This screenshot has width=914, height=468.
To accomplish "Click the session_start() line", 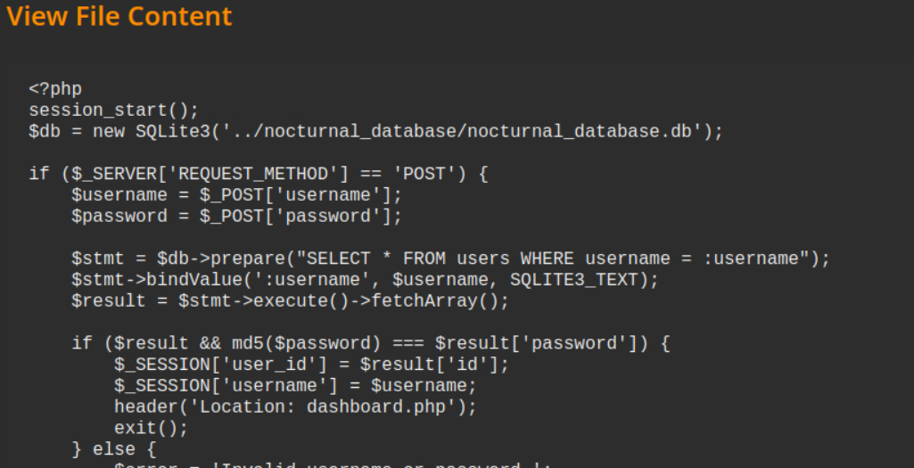I will (113, 111).
